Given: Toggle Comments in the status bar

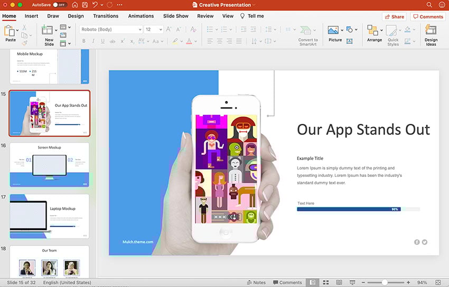Looking at the screenshot, I should pyautogui.click(x=287, y=283).
